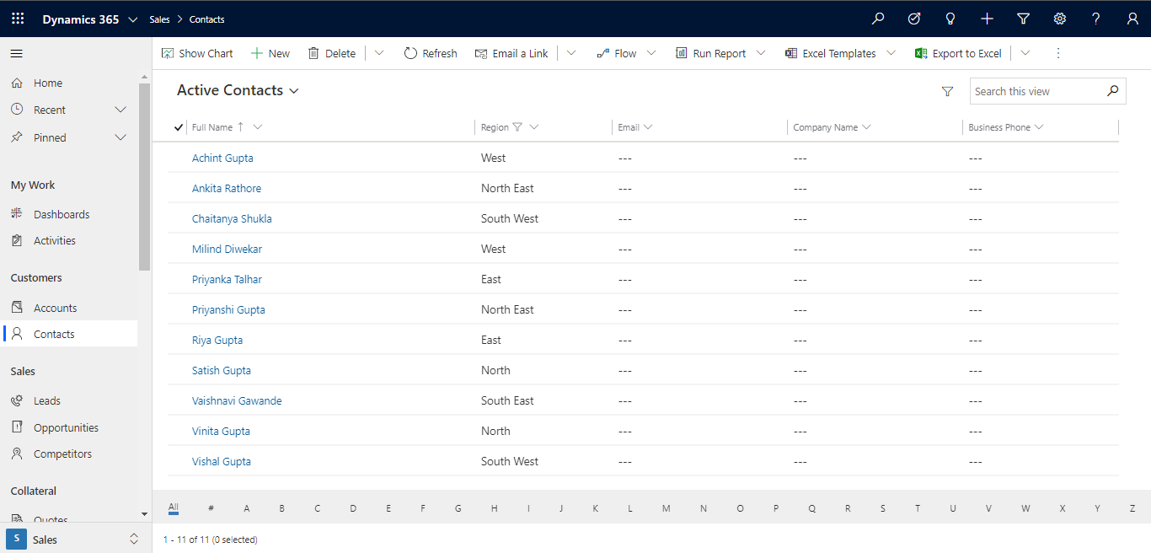Viewport: 1151px width, 553px height.
Task: Click the plus quick create icon
Action: (x=988, y=19)
